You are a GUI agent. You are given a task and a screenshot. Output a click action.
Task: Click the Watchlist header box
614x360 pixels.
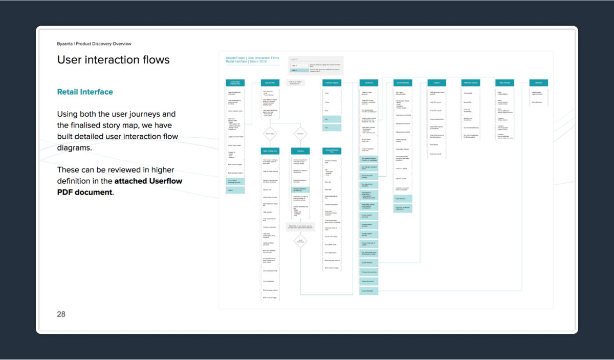click(x=539, y=83)
